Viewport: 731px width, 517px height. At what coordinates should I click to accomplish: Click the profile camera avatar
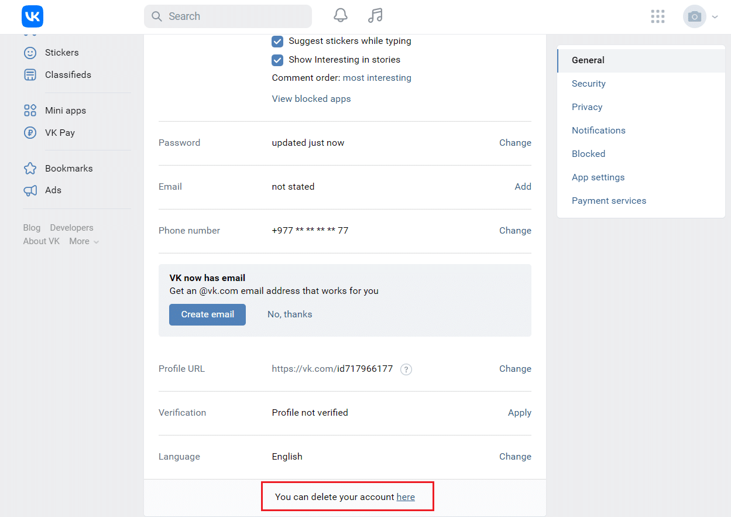tap(695, 16)
